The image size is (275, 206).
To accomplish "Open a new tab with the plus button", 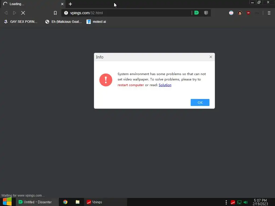I will coord(70,4).
